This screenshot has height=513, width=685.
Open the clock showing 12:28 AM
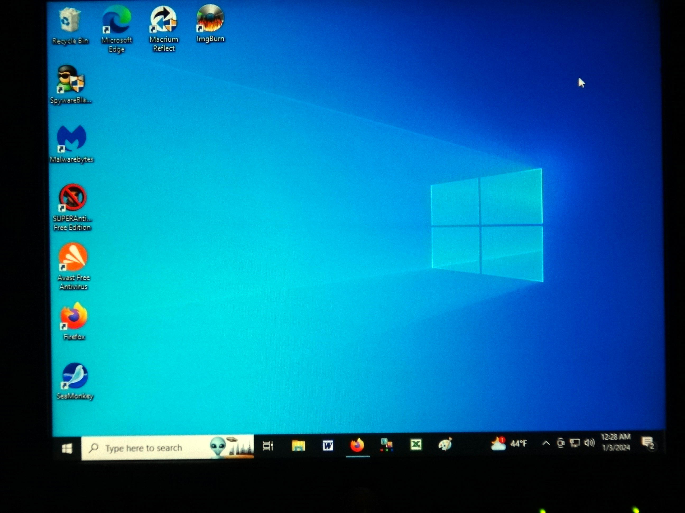pos(616,442)
